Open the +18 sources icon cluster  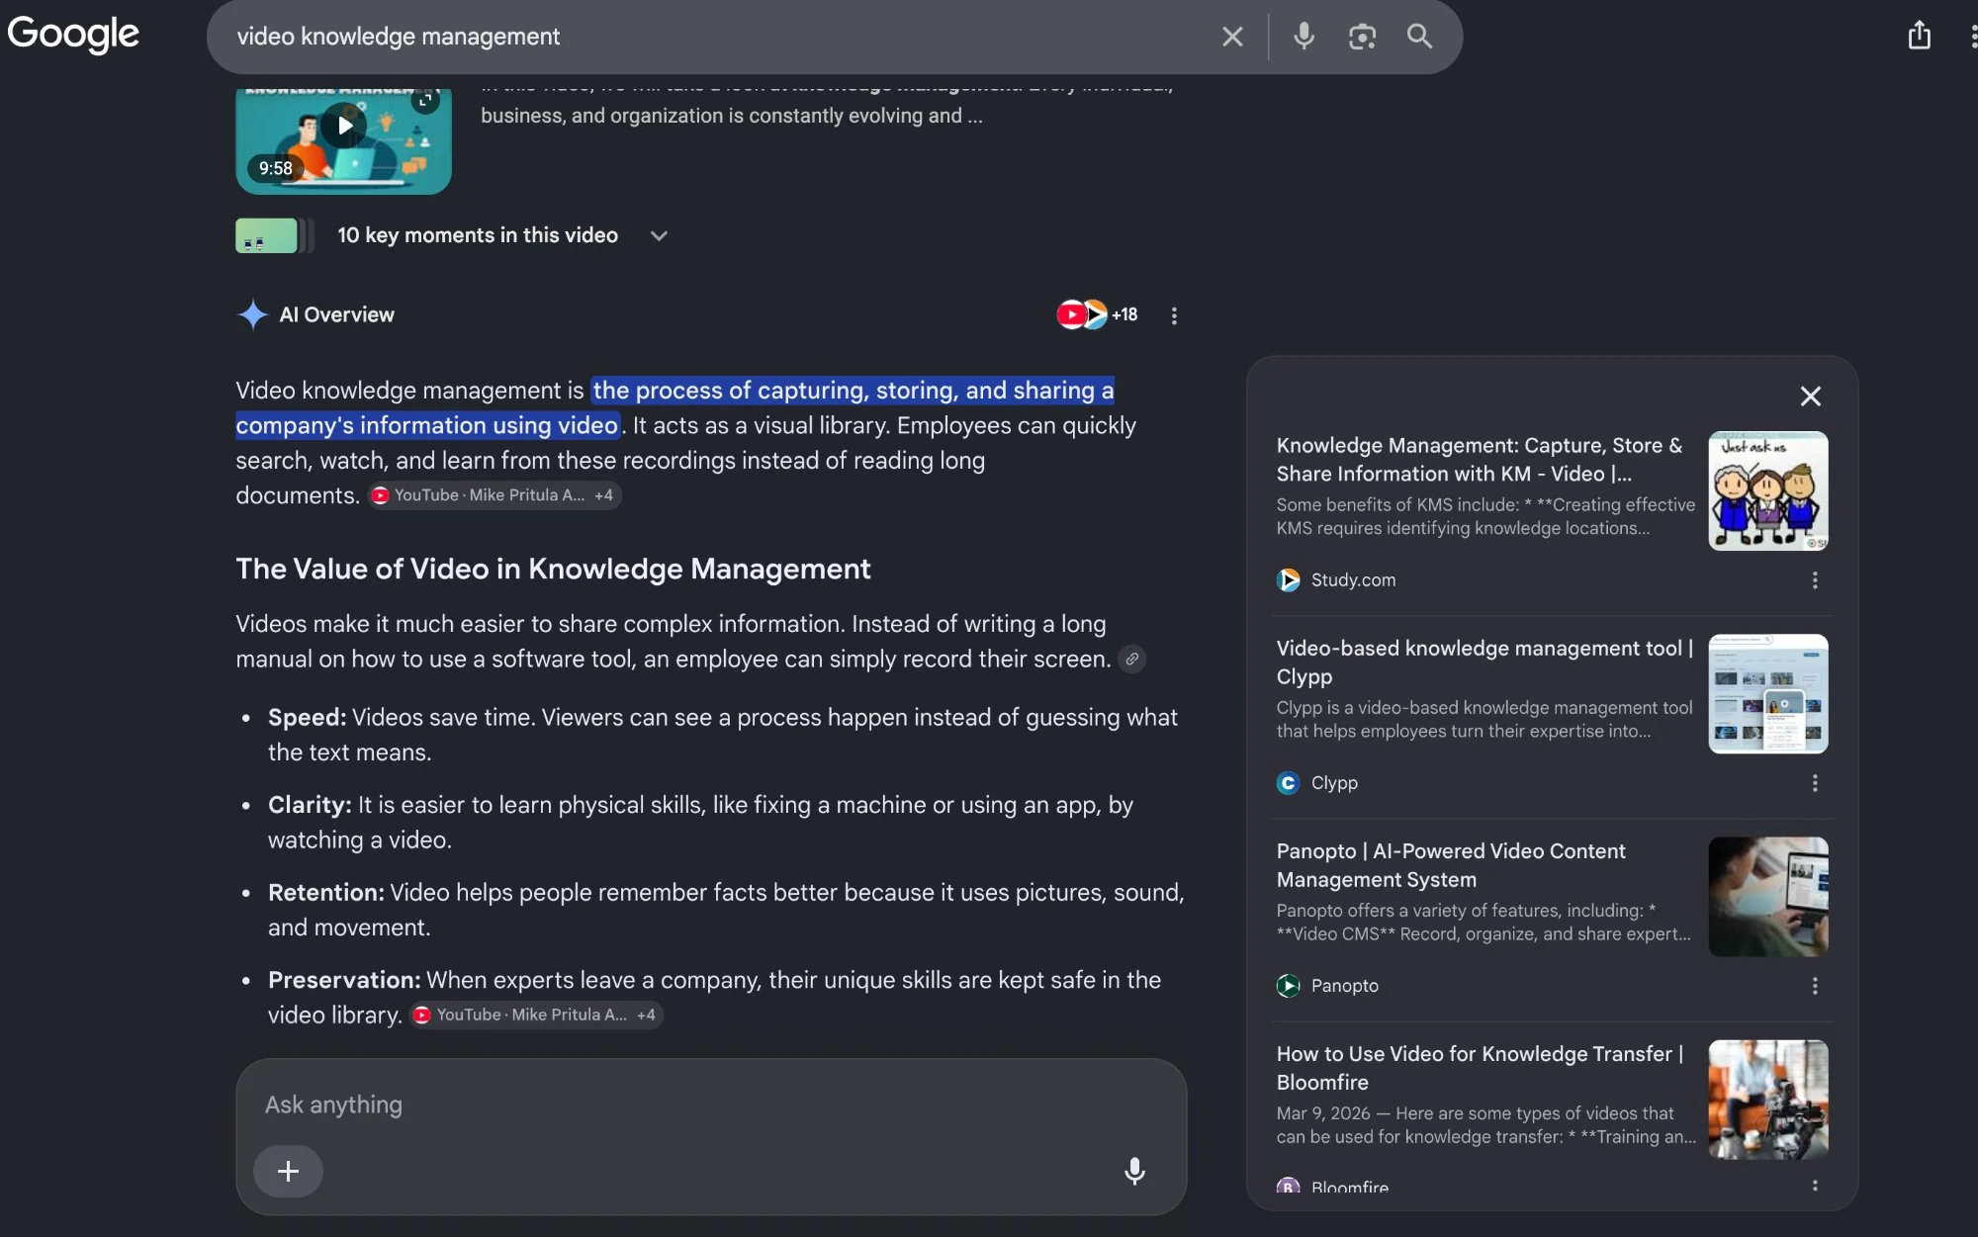click(1096, 314)
